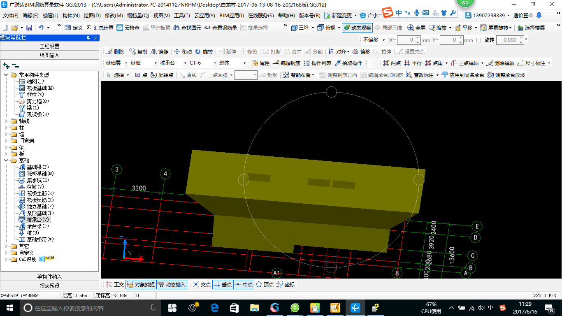Toggle 动态观察 dynamic orbit mode
Viewport: 562px width, 316px height.
pyautogui.click(x=357, y=28)
